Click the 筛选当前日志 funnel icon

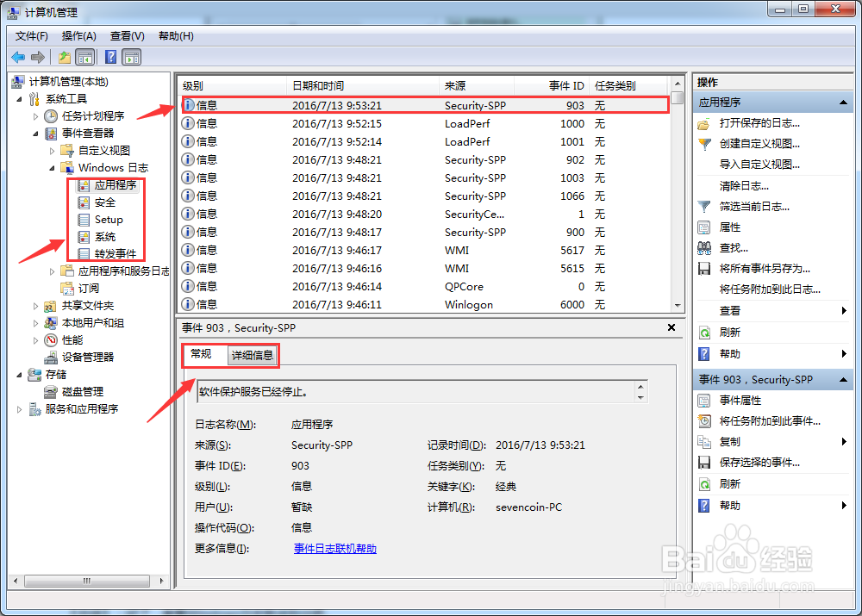click(x=704, y=206)
